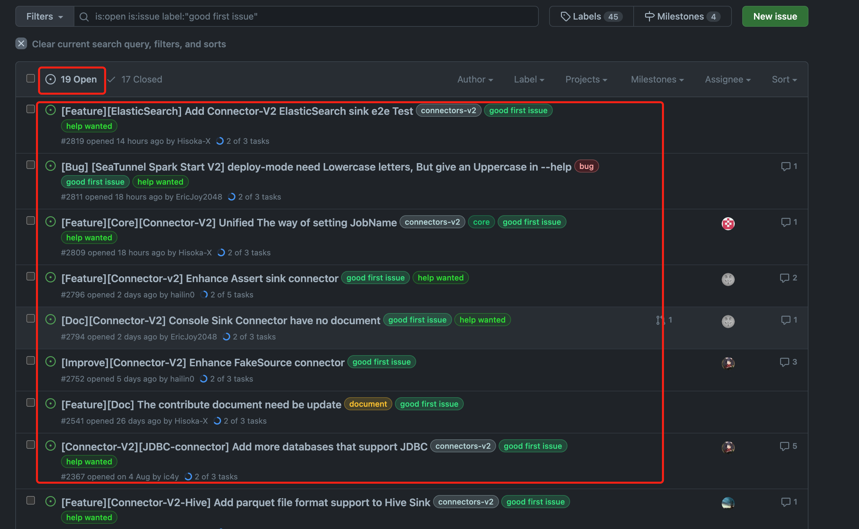
Task: Click the search magnifier icon in the search bar
Action: 83,16
